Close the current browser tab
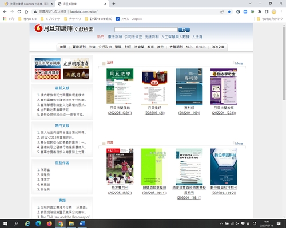 click(x=105, y=4)
